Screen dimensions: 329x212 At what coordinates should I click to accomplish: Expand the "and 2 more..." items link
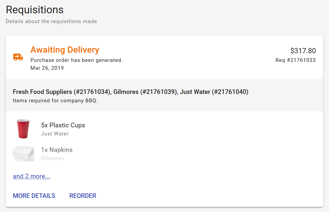coord(32,176)
